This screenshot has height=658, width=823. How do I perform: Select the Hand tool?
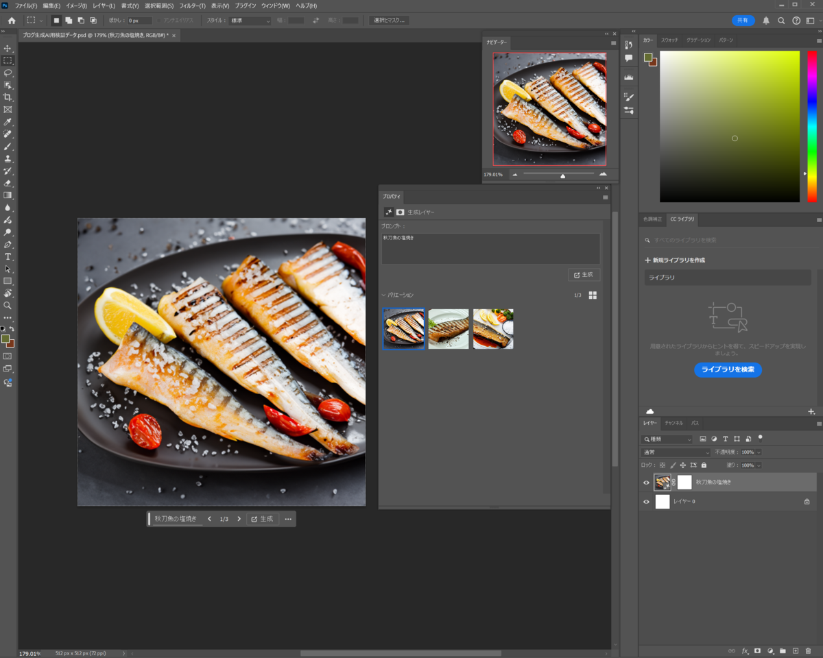click(8, 293)
